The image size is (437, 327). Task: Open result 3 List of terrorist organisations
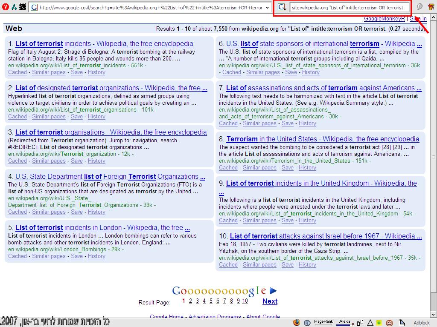[111, 132]
